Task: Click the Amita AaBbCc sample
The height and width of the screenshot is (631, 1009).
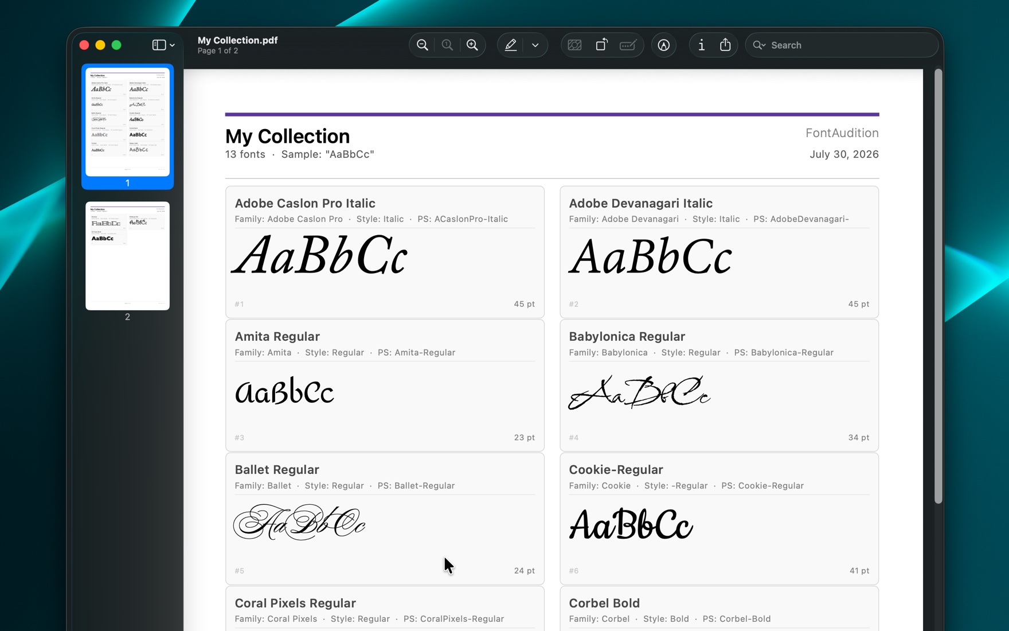Action: [284, 391]
